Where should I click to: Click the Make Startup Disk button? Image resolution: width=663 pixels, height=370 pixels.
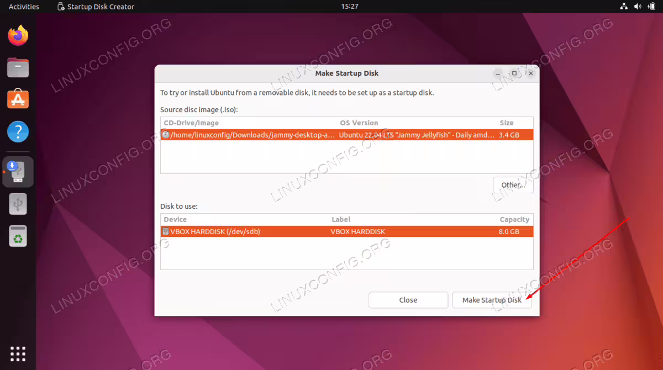[492, 300]
